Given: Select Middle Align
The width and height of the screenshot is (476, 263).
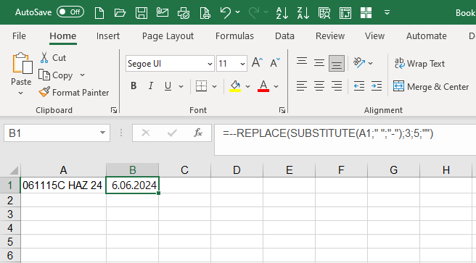Looking at the screenshot, I should (319, 63).
